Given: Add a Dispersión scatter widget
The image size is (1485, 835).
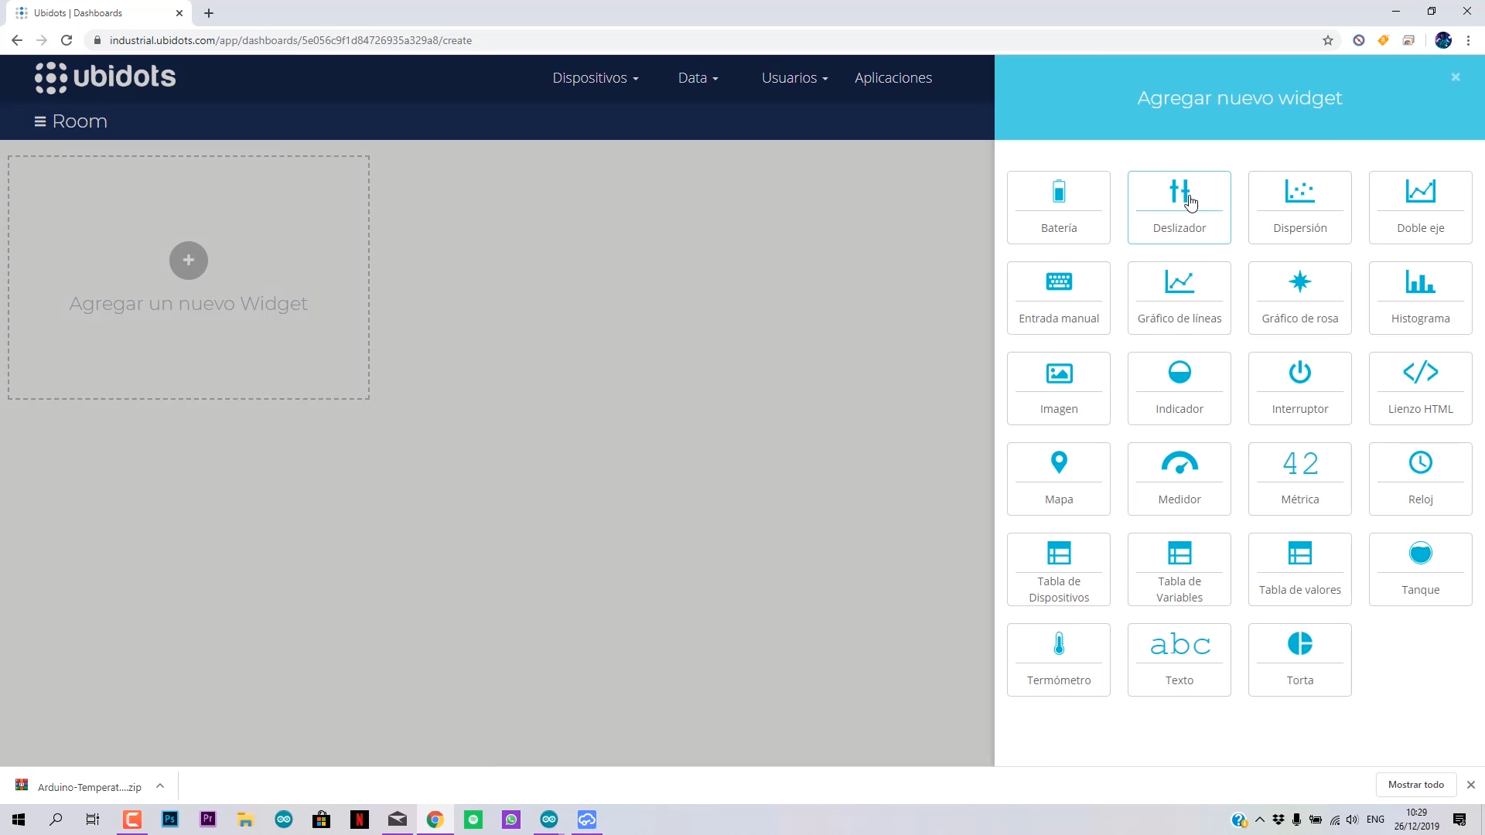Looking at the screenshot, I should 1299,207.
